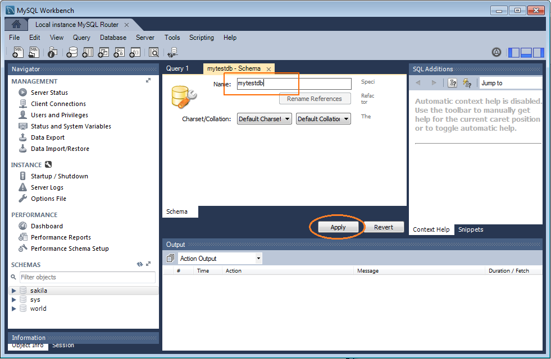
Task: Open the Database menu
Action: pyautogui.click(x=113, y=38)
